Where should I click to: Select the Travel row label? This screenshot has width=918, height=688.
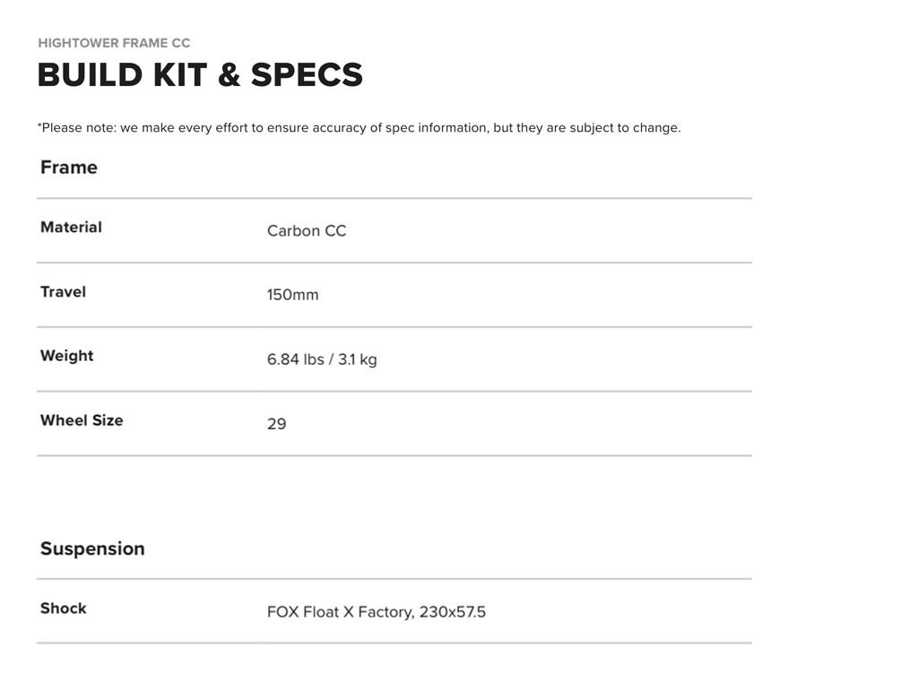(63, 292)
